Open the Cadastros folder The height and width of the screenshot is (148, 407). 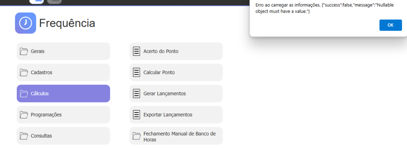(63, 72)
